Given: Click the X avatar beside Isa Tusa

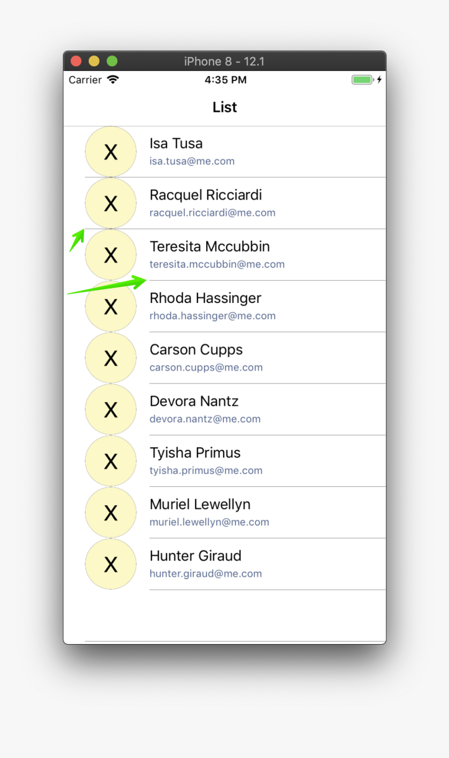Looking at the screenshot, I should point(111,151).
